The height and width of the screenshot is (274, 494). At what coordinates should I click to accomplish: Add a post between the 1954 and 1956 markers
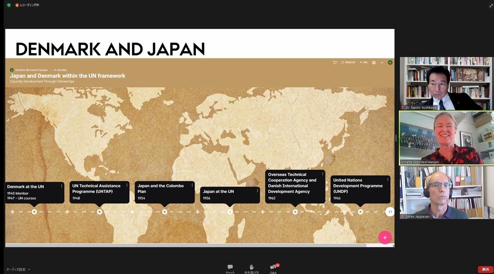(x=198, y=212)
